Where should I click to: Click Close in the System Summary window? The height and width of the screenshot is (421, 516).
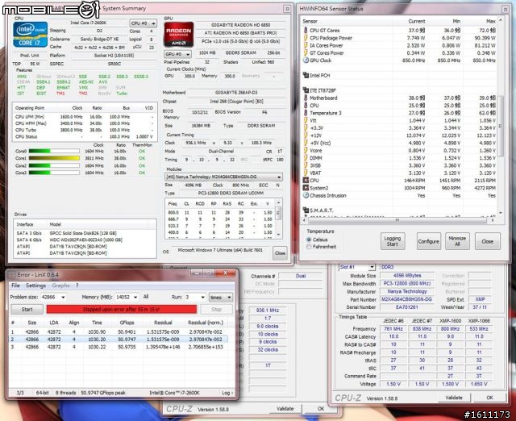[280, 253]
